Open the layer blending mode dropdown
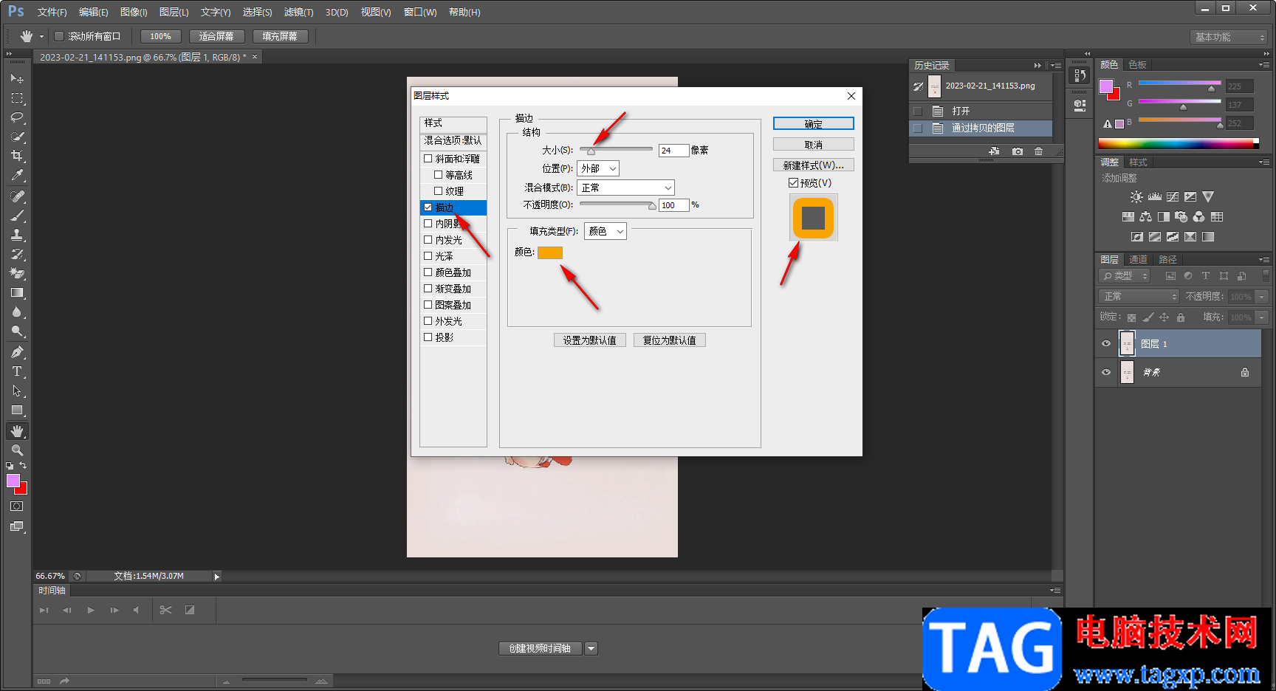The width and height of the screenshot is (1276, 691). point(1139,296)
